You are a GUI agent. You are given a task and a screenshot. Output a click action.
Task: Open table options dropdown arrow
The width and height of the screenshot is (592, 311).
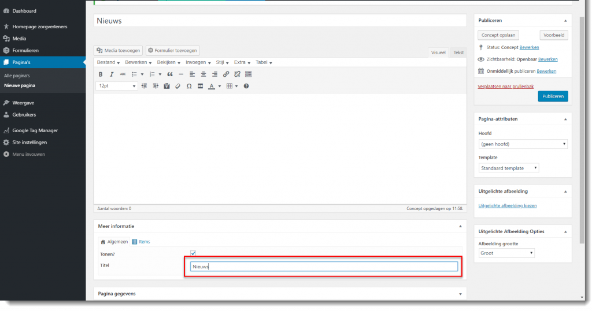pyautogui.click(x=236, y=87)
